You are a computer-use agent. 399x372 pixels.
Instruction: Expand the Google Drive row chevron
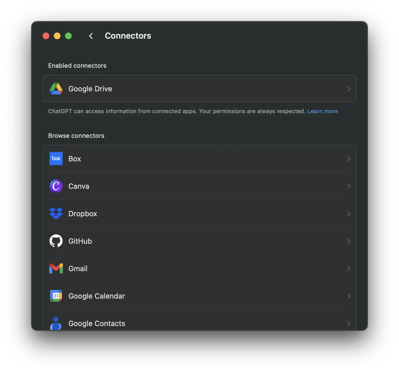349,89
